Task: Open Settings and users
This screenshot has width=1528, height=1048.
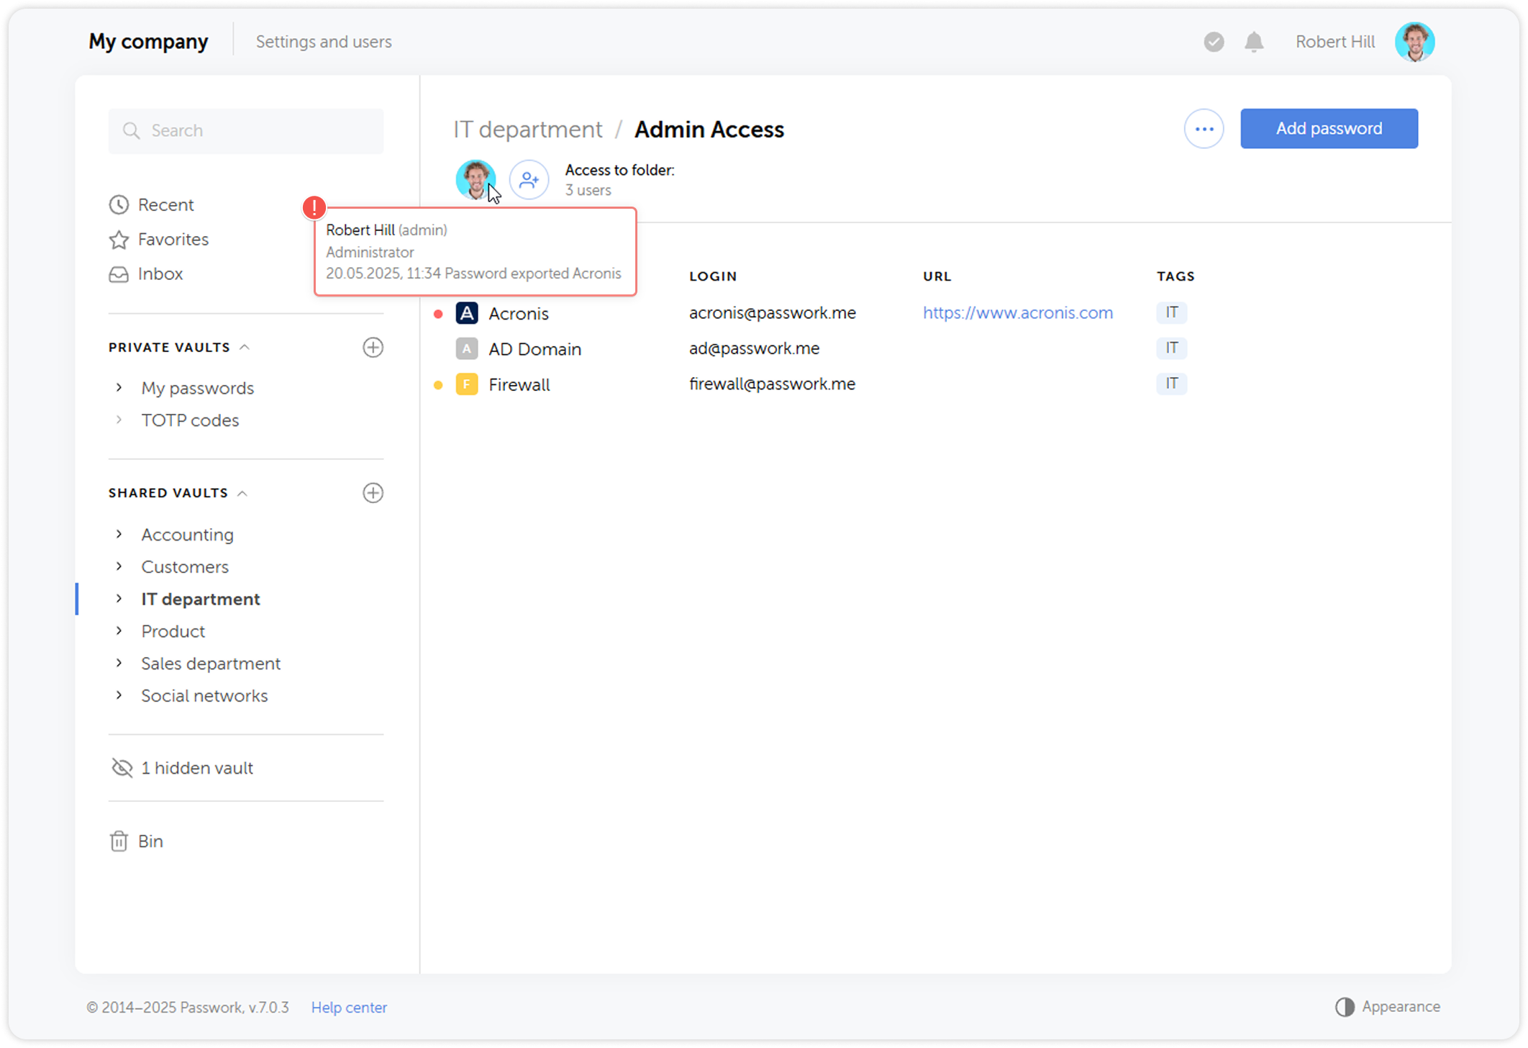Action: [x=324, y=41]
